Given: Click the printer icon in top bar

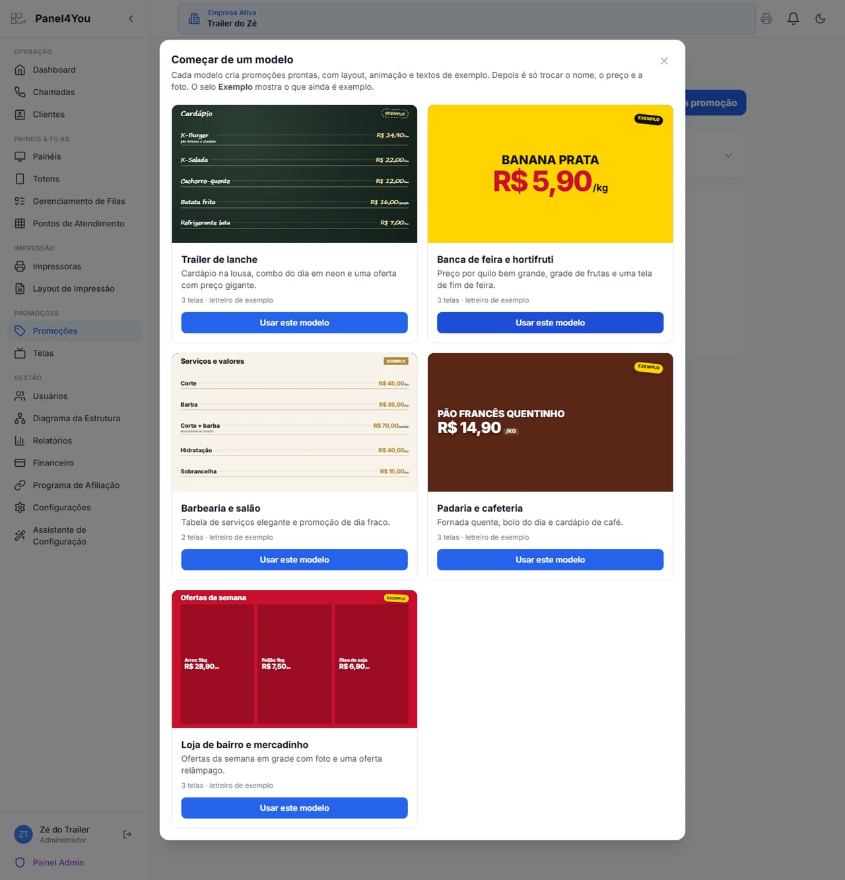Looking at the screenshot, I should click(766, 18).
